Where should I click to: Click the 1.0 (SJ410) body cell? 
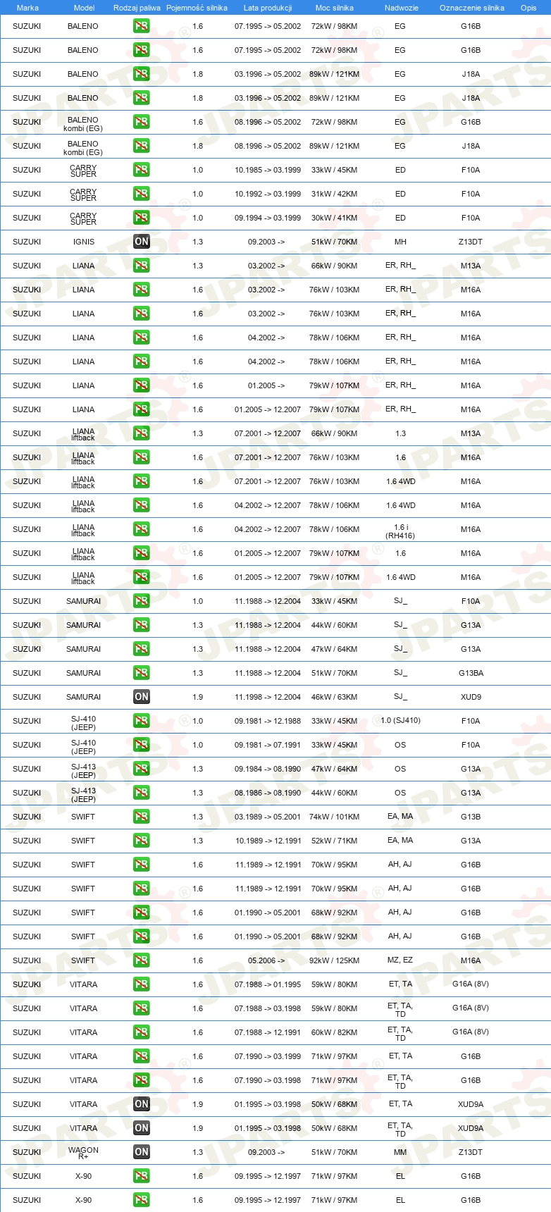[x=400, y=720]
